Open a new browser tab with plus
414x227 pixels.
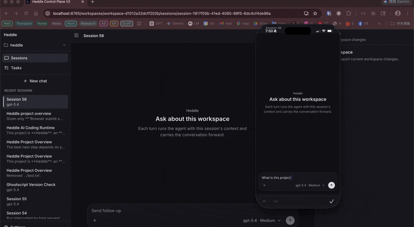click(x=92, y=2)
